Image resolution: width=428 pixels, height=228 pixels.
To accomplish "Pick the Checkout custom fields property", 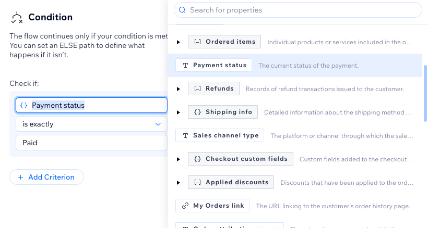I will (241, 159).
